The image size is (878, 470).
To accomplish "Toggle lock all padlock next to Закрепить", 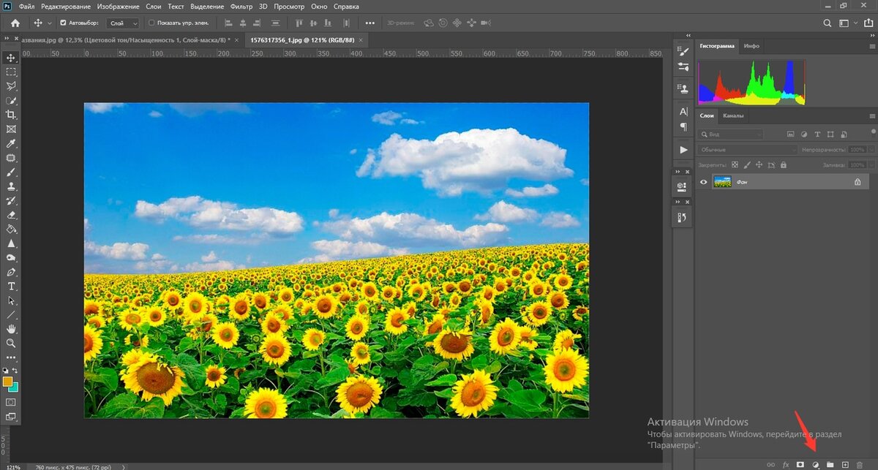I will tap(782, 165).
